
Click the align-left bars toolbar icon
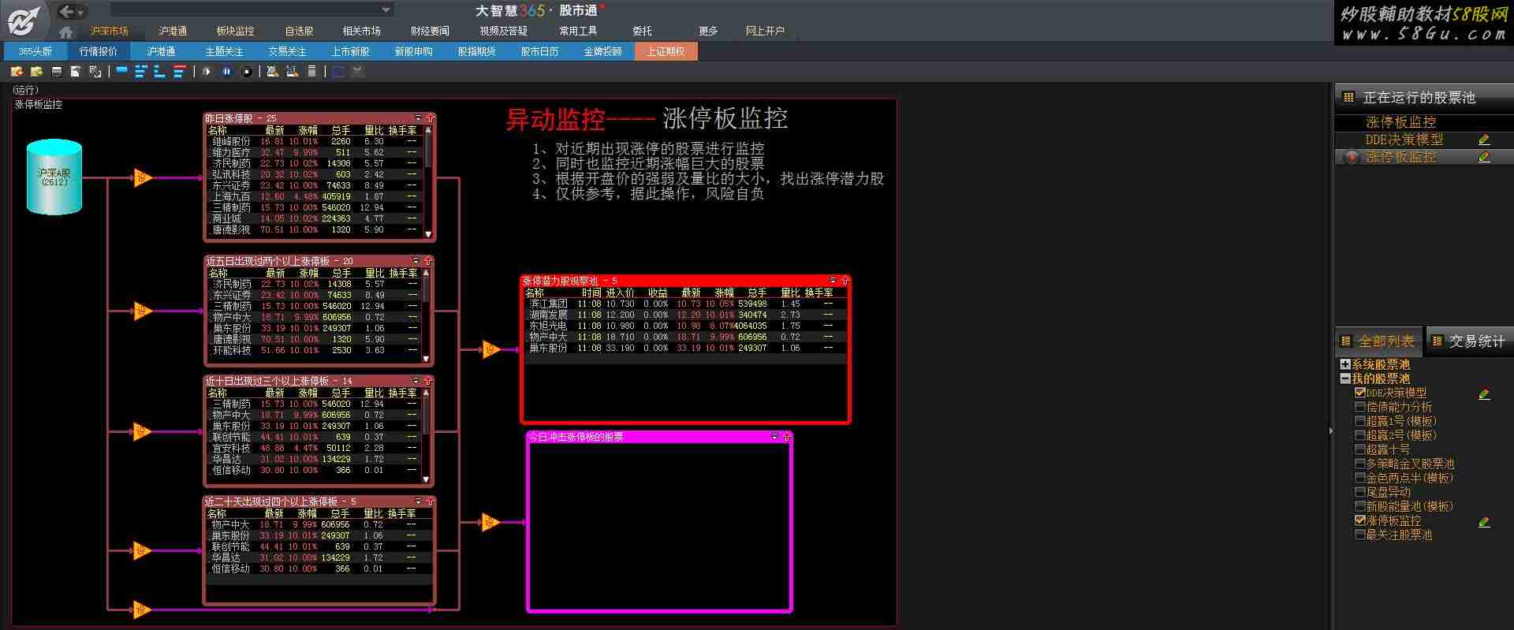pos(141,71)
